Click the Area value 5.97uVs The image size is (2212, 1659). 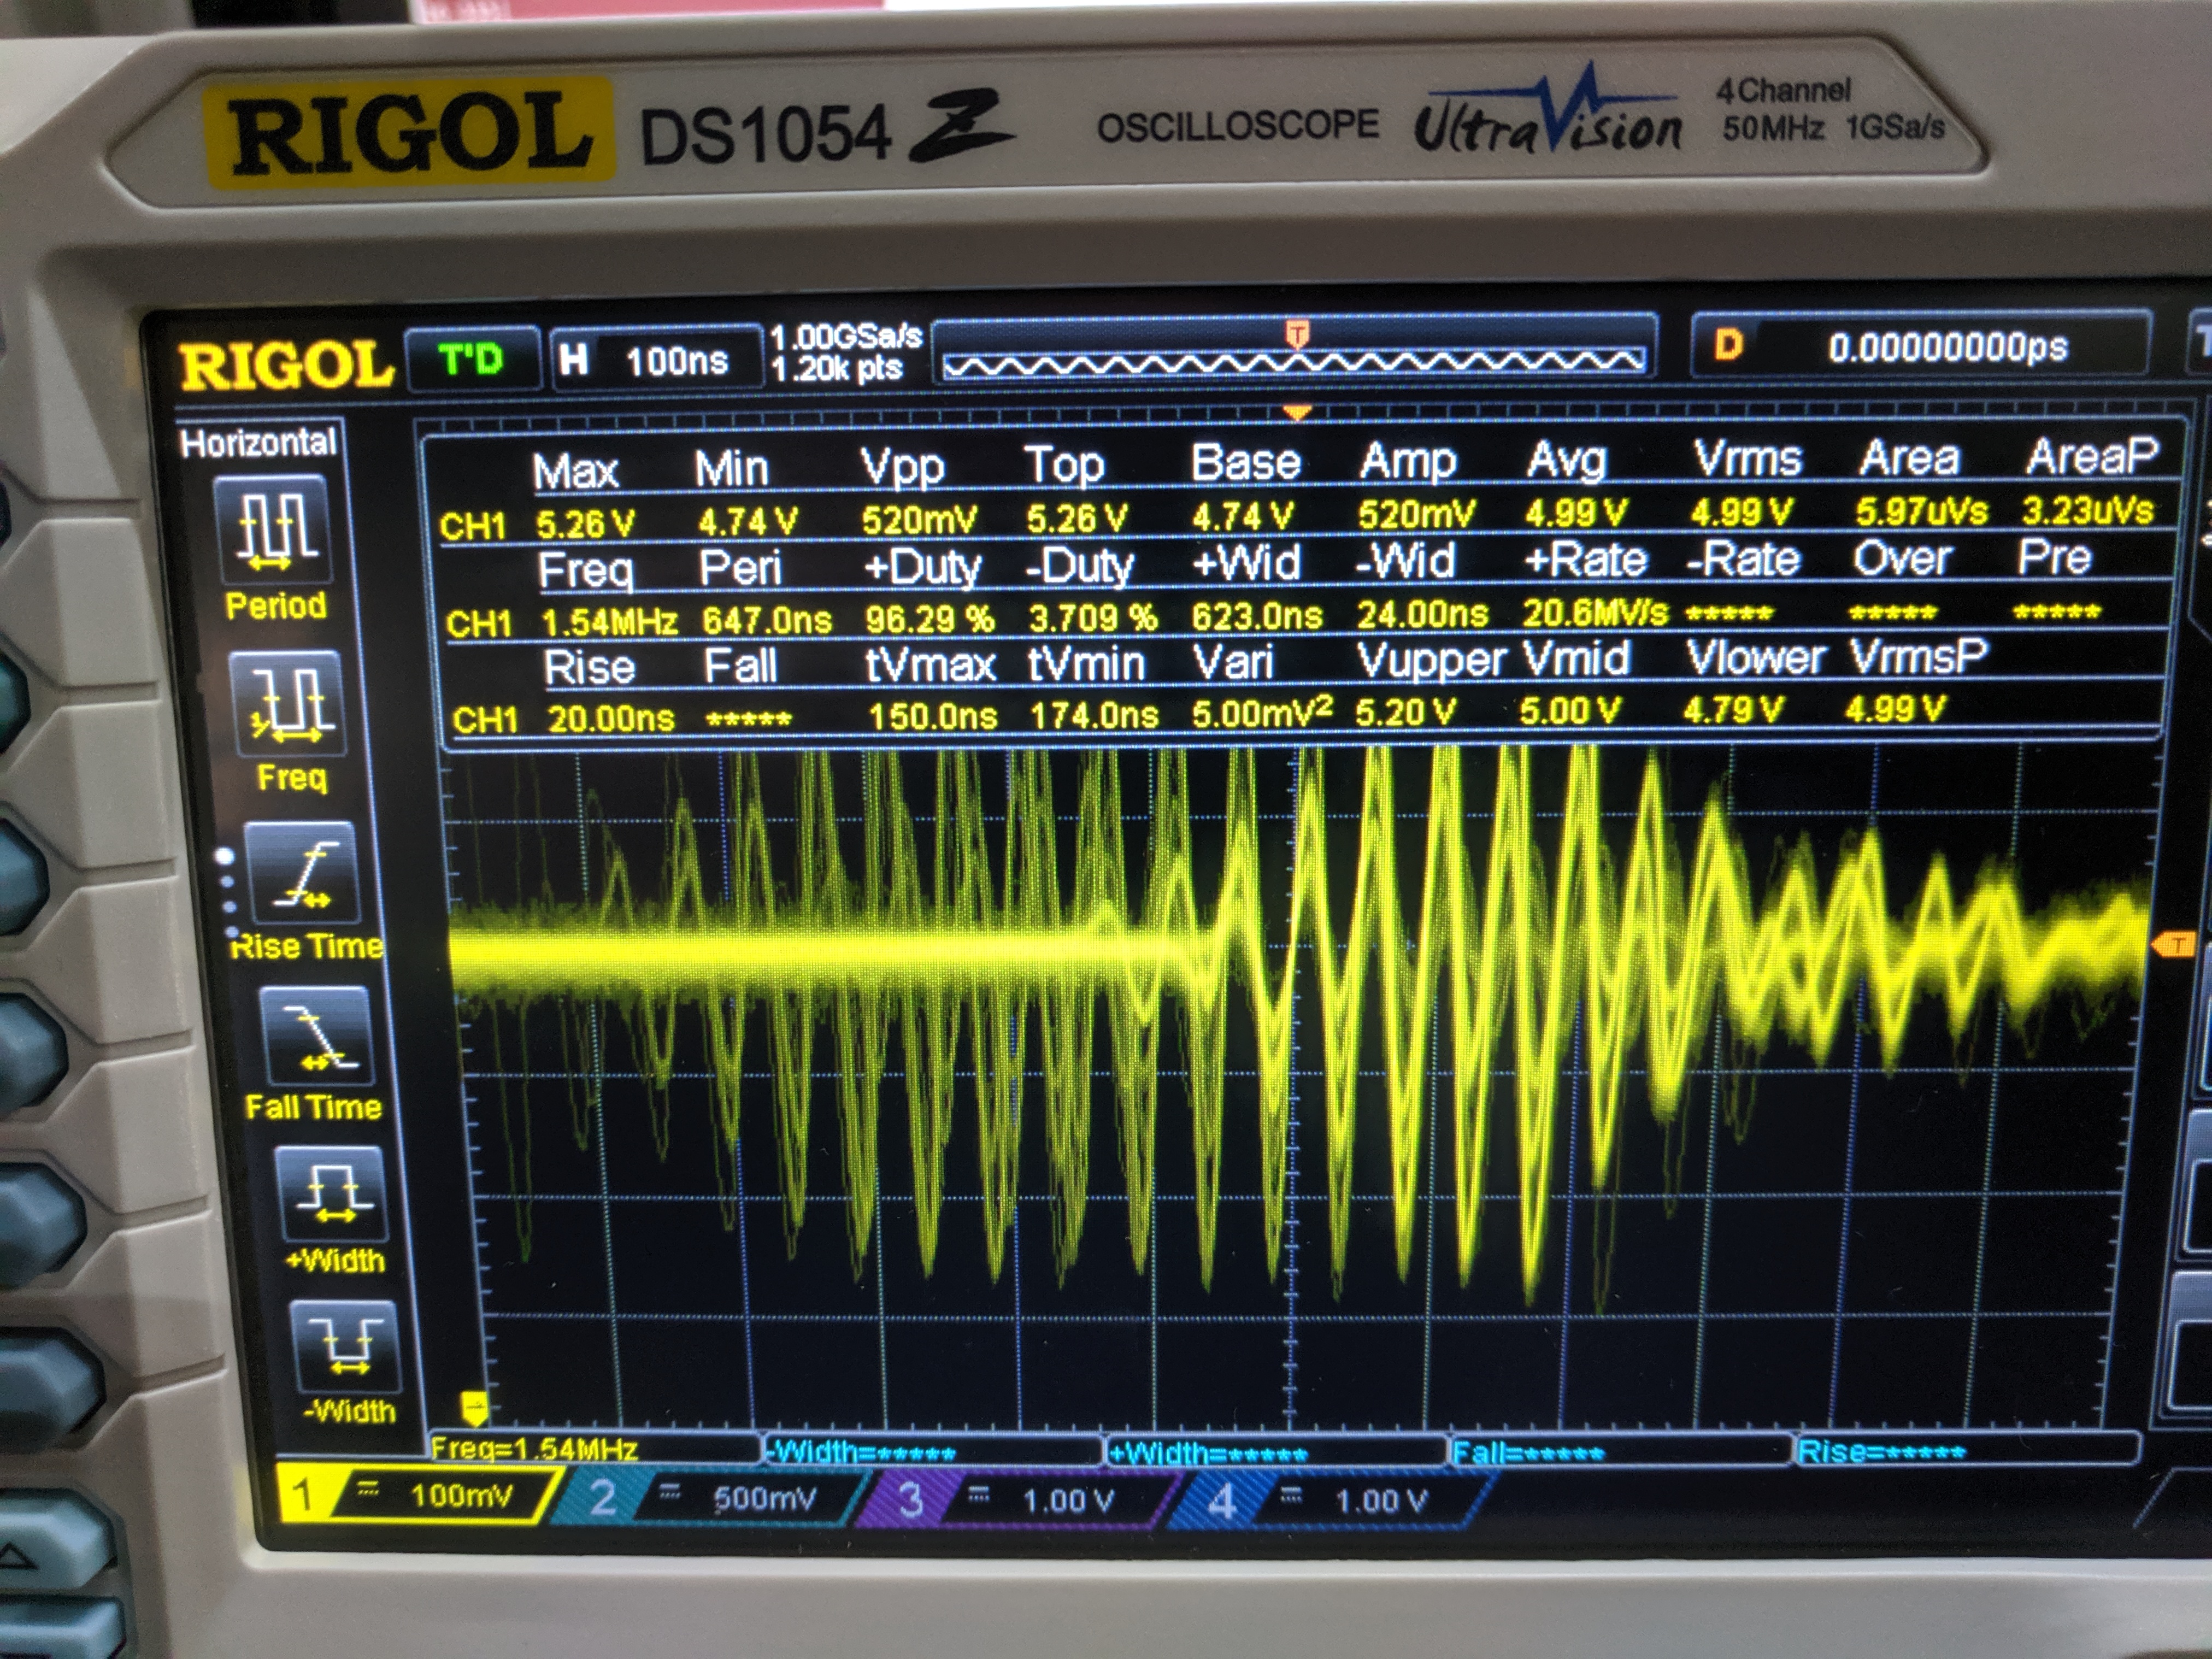1921,512
